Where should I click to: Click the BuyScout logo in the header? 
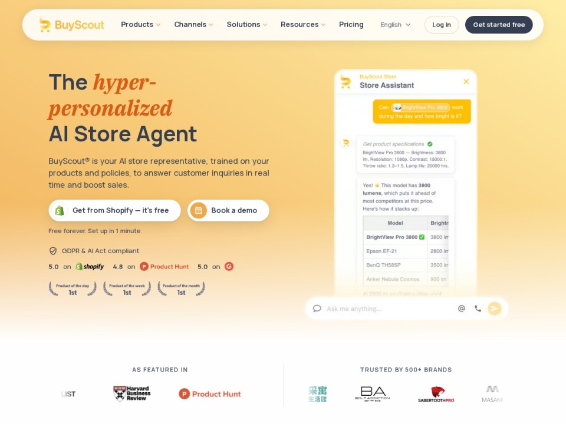71,25
